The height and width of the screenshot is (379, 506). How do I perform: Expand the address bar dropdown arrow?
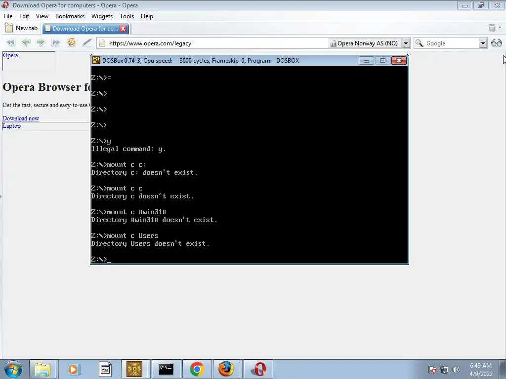point(406,43)
